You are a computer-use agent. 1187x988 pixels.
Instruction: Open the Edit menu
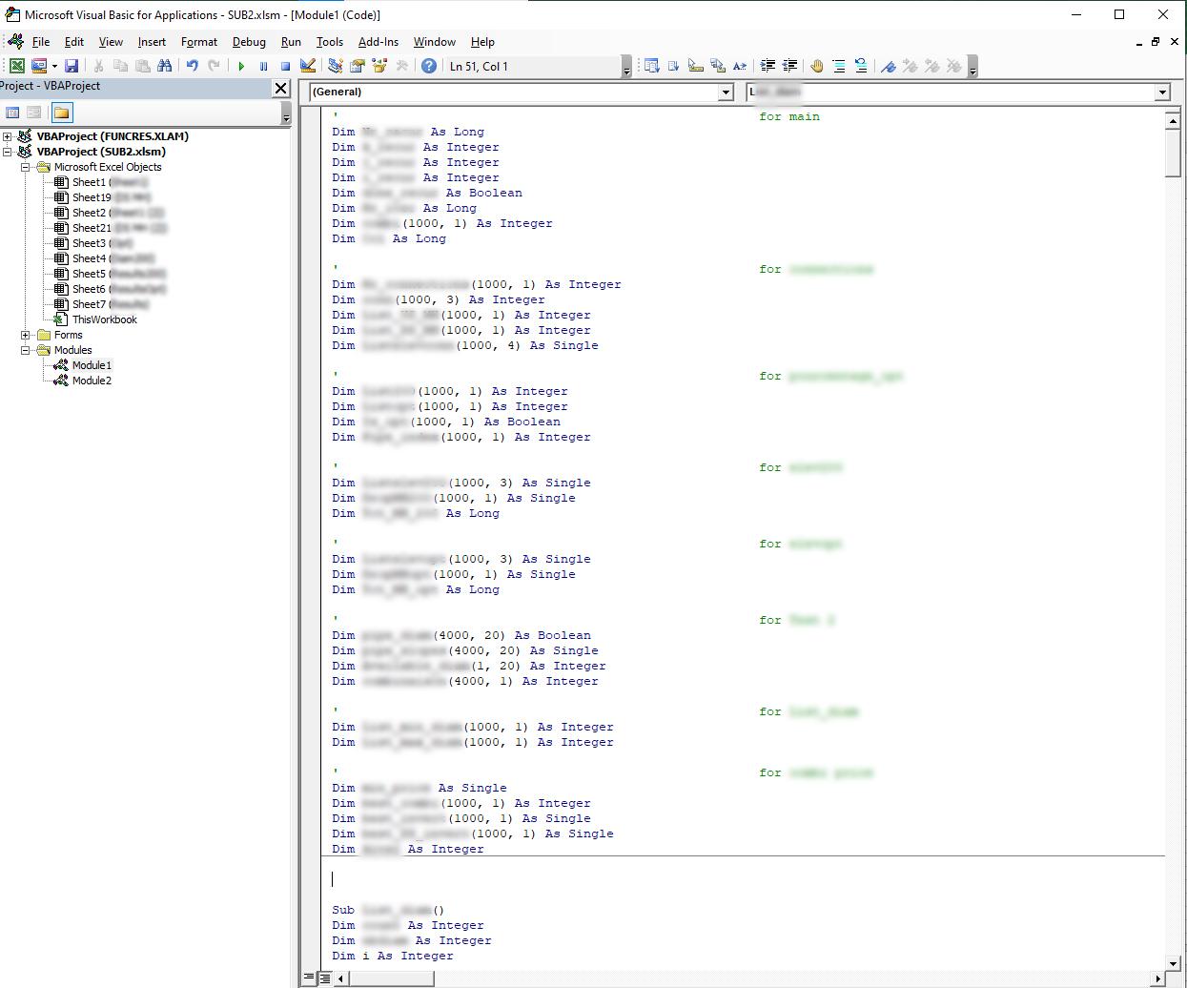point(73,42)
